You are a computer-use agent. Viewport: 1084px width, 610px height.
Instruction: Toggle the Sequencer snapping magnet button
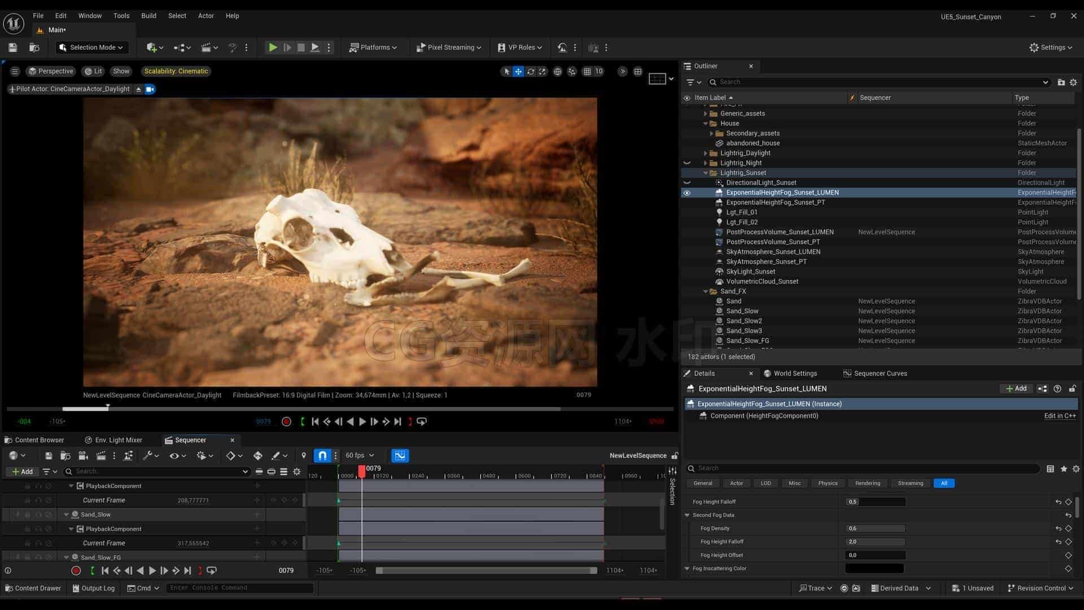(x=322, y=456)
